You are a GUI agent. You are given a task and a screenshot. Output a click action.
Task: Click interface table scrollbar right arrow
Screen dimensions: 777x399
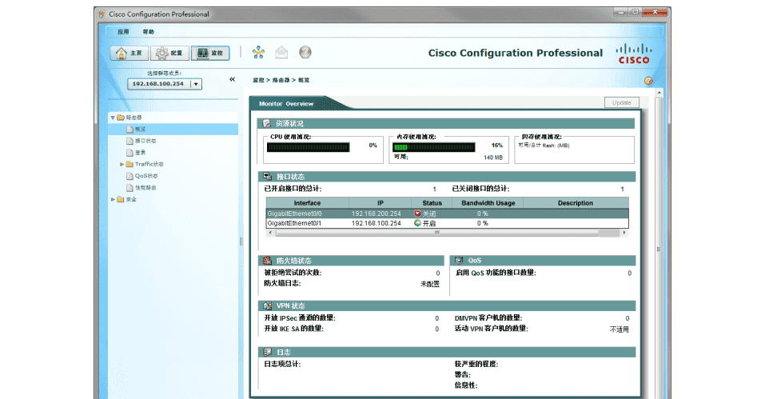[x=624, y=233]
